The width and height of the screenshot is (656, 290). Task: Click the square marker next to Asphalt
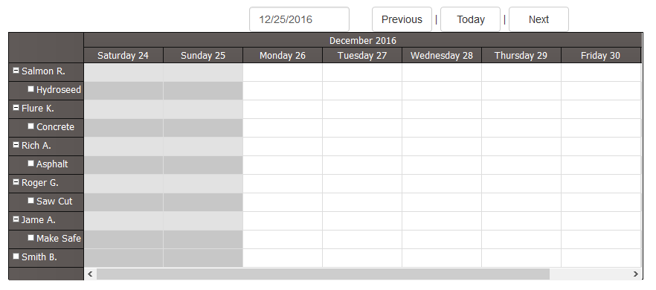30,163
